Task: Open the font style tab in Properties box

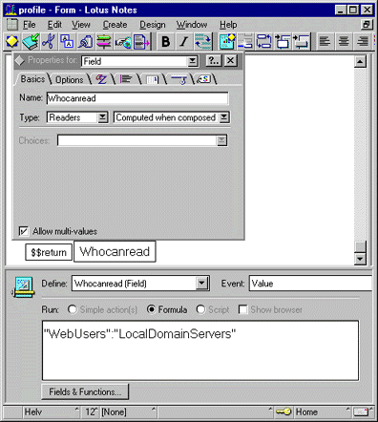Action: click(101, 79)
